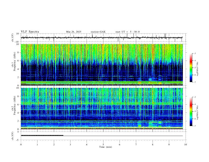Click the "-7" label on the ch.1 colorbar
This screenshot has width=209, height=162.
(194, 82)
